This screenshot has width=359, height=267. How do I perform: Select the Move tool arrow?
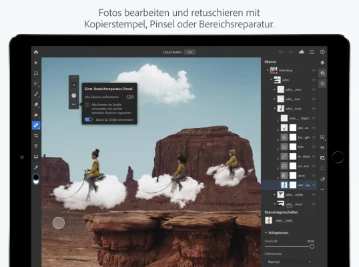pyautogui.click(x=36, y=63)
